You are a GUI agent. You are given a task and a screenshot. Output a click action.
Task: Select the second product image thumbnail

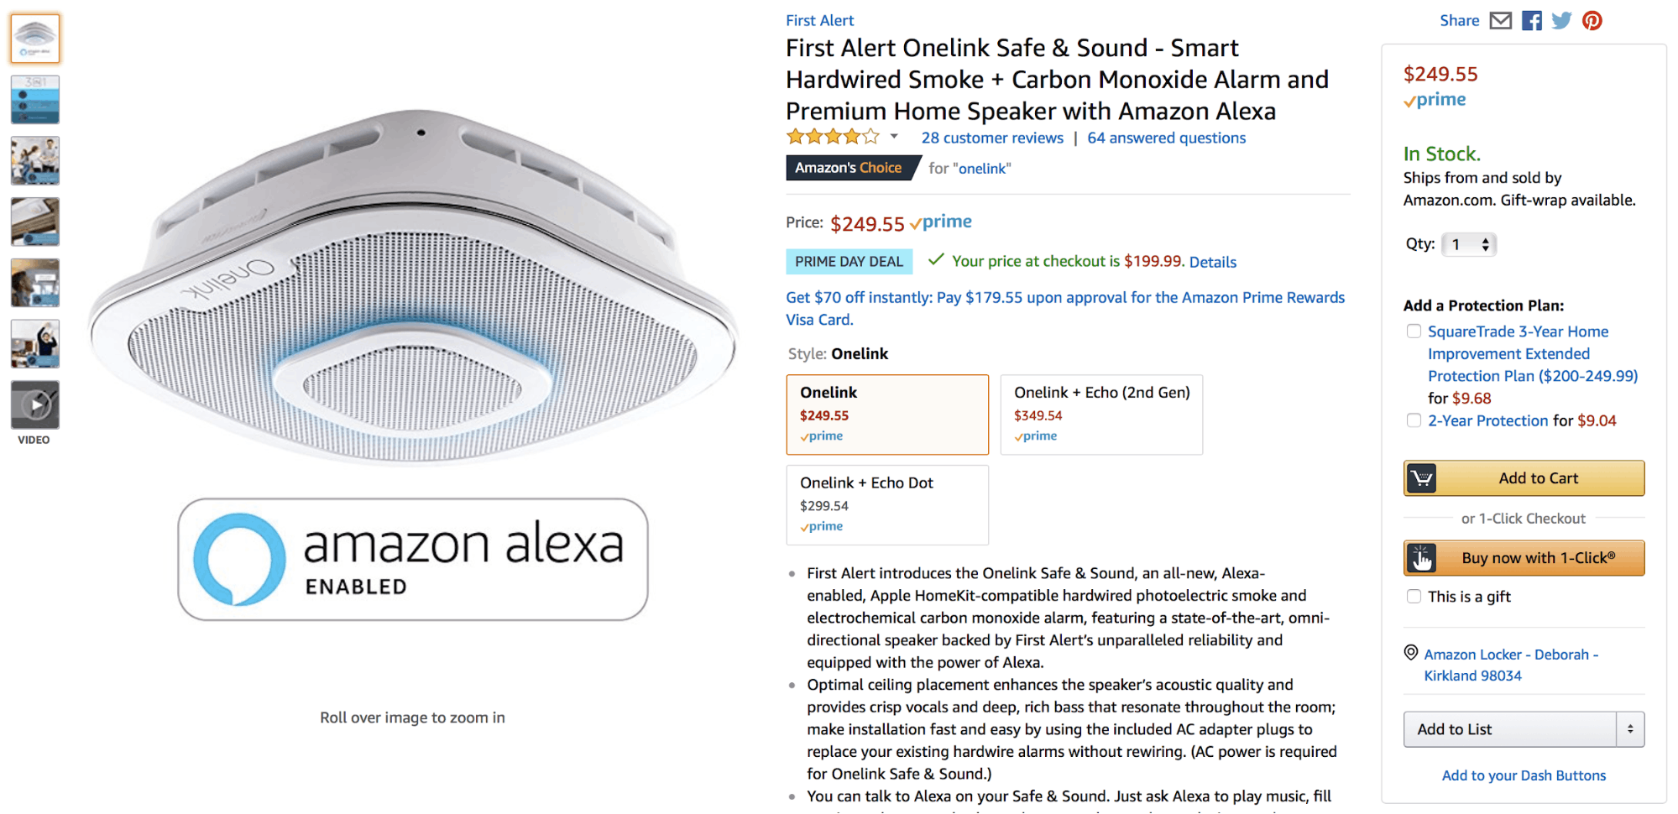(35, 99)
